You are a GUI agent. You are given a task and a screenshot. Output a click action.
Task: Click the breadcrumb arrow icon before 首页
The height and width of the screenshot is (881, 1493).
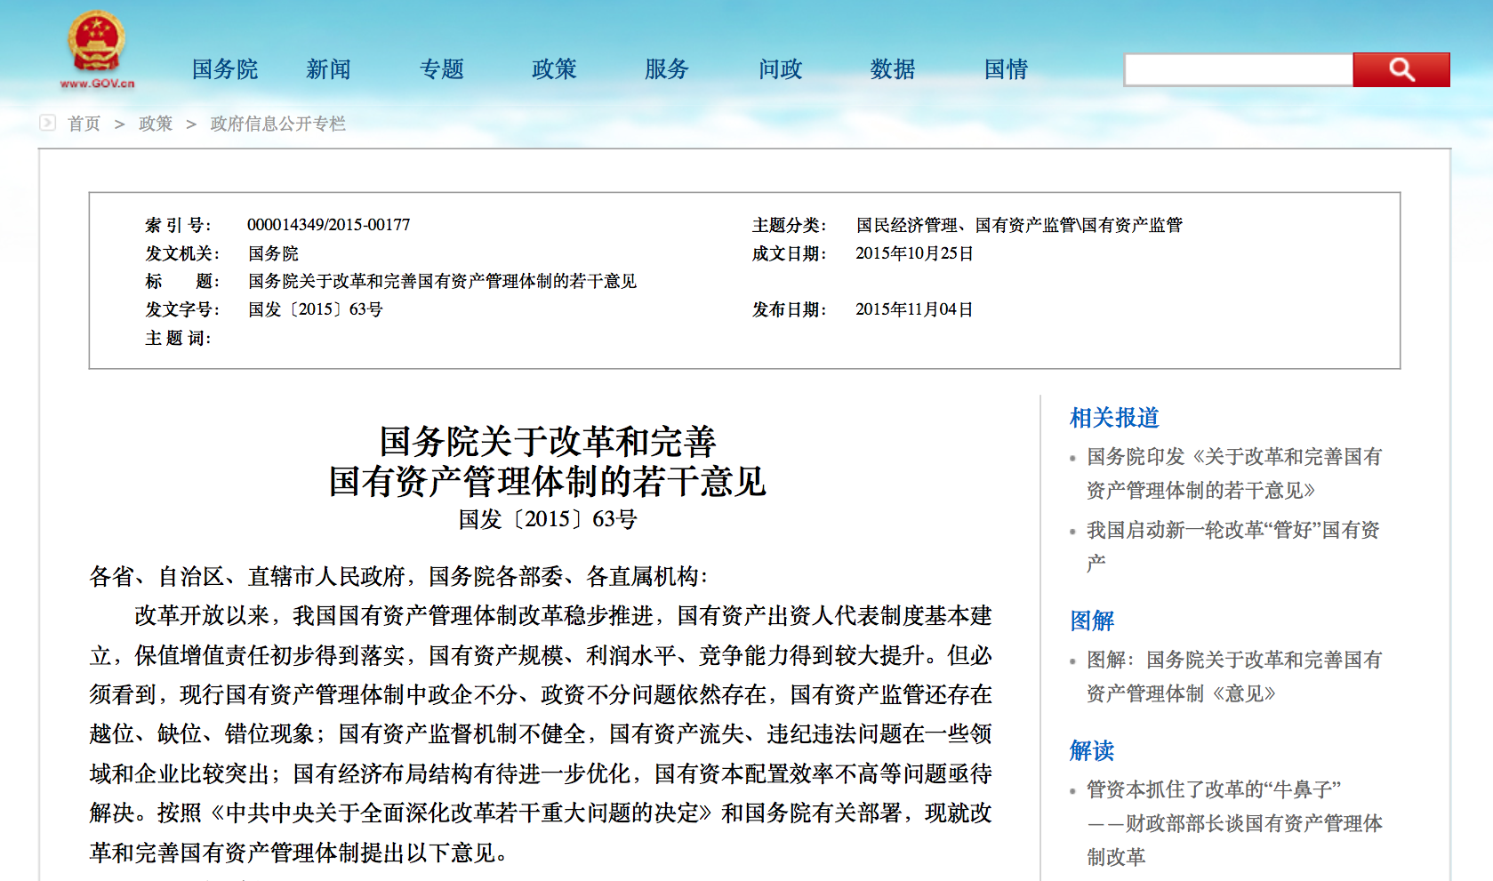tap(48, 123)
